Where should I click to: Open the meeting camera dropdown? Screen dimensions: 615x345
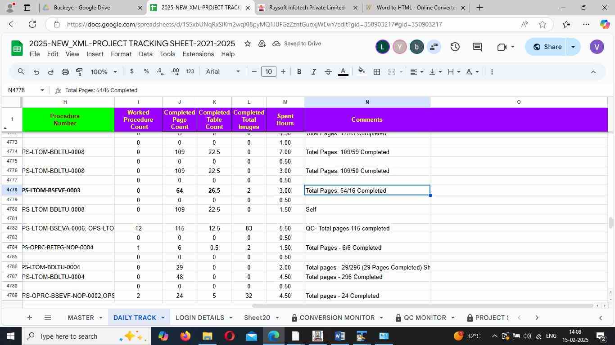click(506, 47)
